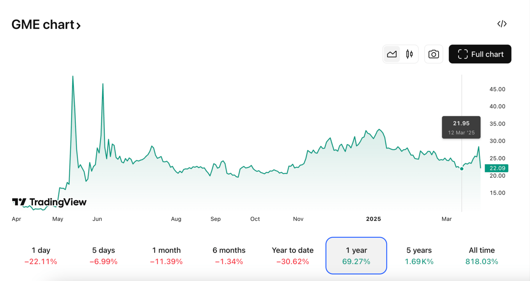Open the GME chart heading link
Image resolution: width=530 pixels, height=281 pixels.
(x=46, y=25)
